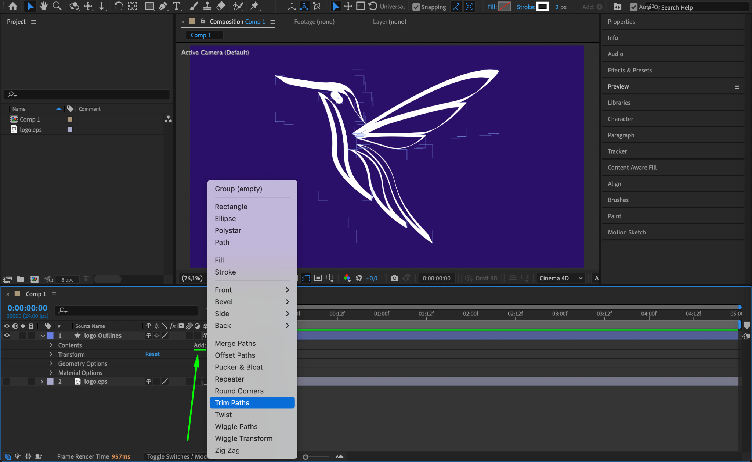752x462 pixels.
Task: Select the Type text tool
Action: point(177,6)
